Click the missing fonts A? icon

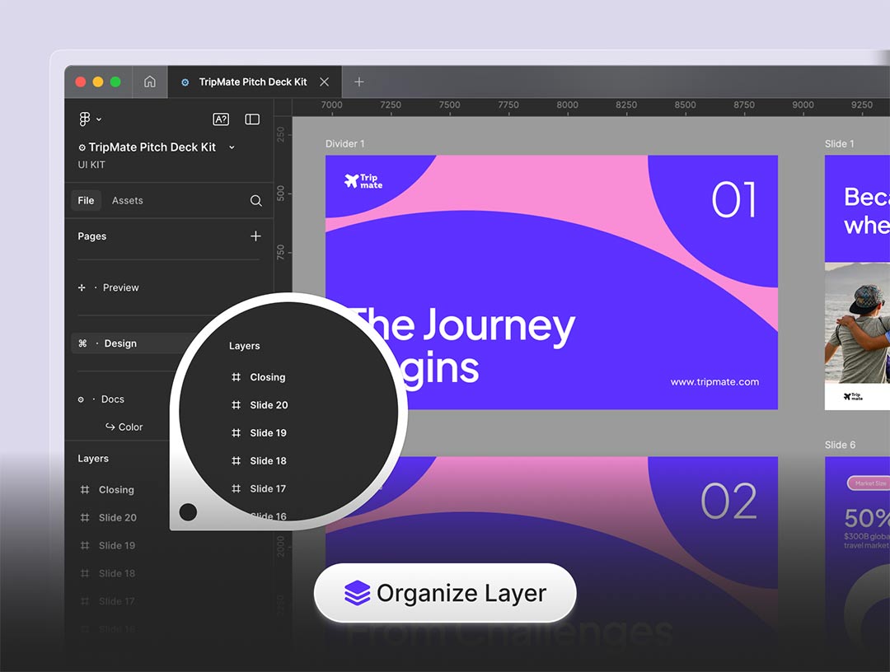point(221,119)
